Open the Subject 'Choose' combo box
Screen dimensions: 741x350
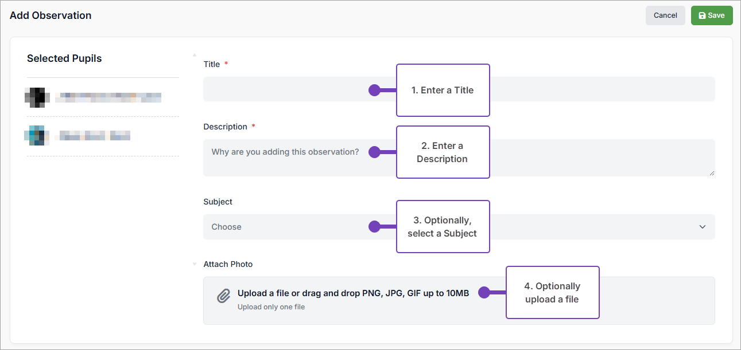(287, 227)
